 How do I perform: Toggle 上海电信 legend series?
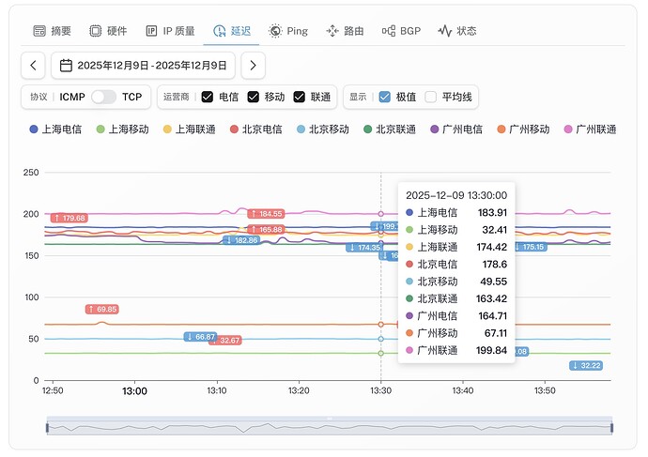(55, 129)
